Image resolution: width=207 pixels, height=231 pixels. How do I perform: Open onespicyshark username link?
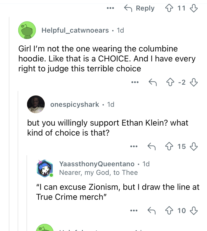pyautogui.click(x=75, y=105)
